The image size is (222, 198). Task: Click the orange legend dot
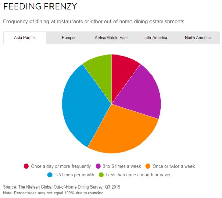pyautogui.click(x=148, y=166)
